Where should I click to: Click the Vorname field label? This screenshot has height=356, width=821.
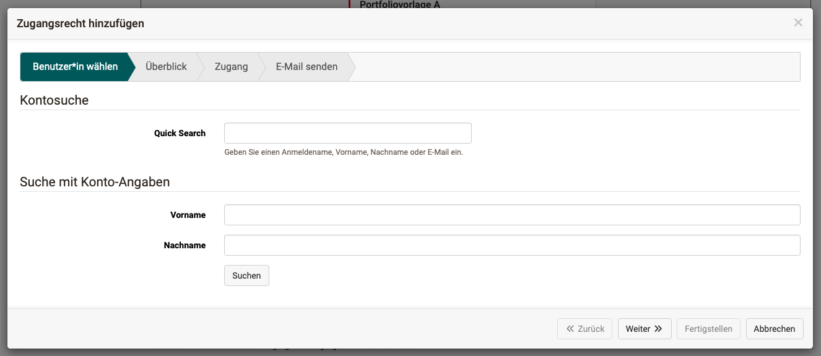point(188,215)
